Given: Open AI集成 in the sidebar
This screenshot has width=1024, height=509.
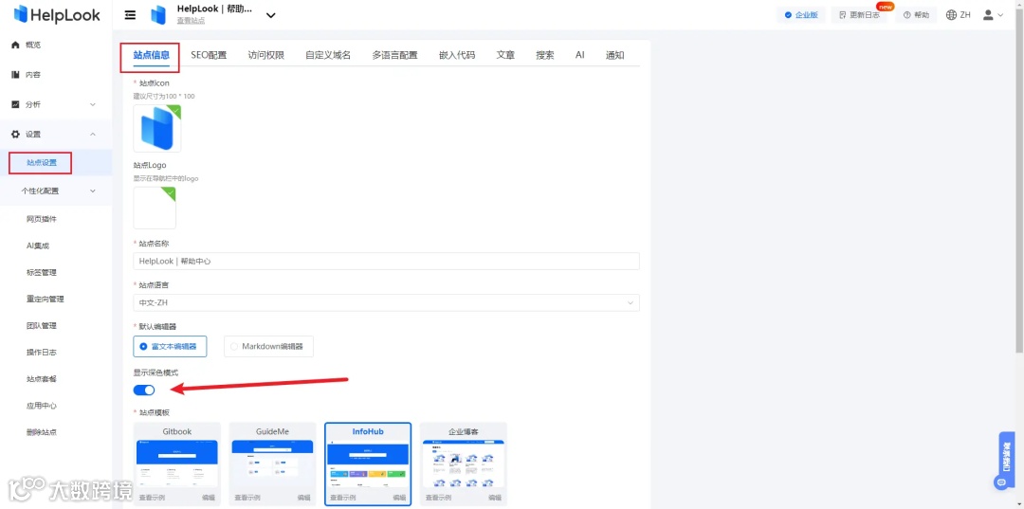Looking at the screenshot, I should click(38, 246).
